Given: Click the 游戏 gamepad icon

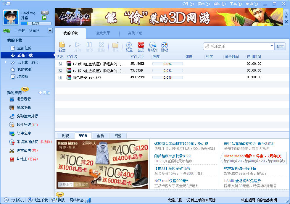Looking at the screenshot, I should click(x=165, y=45).
